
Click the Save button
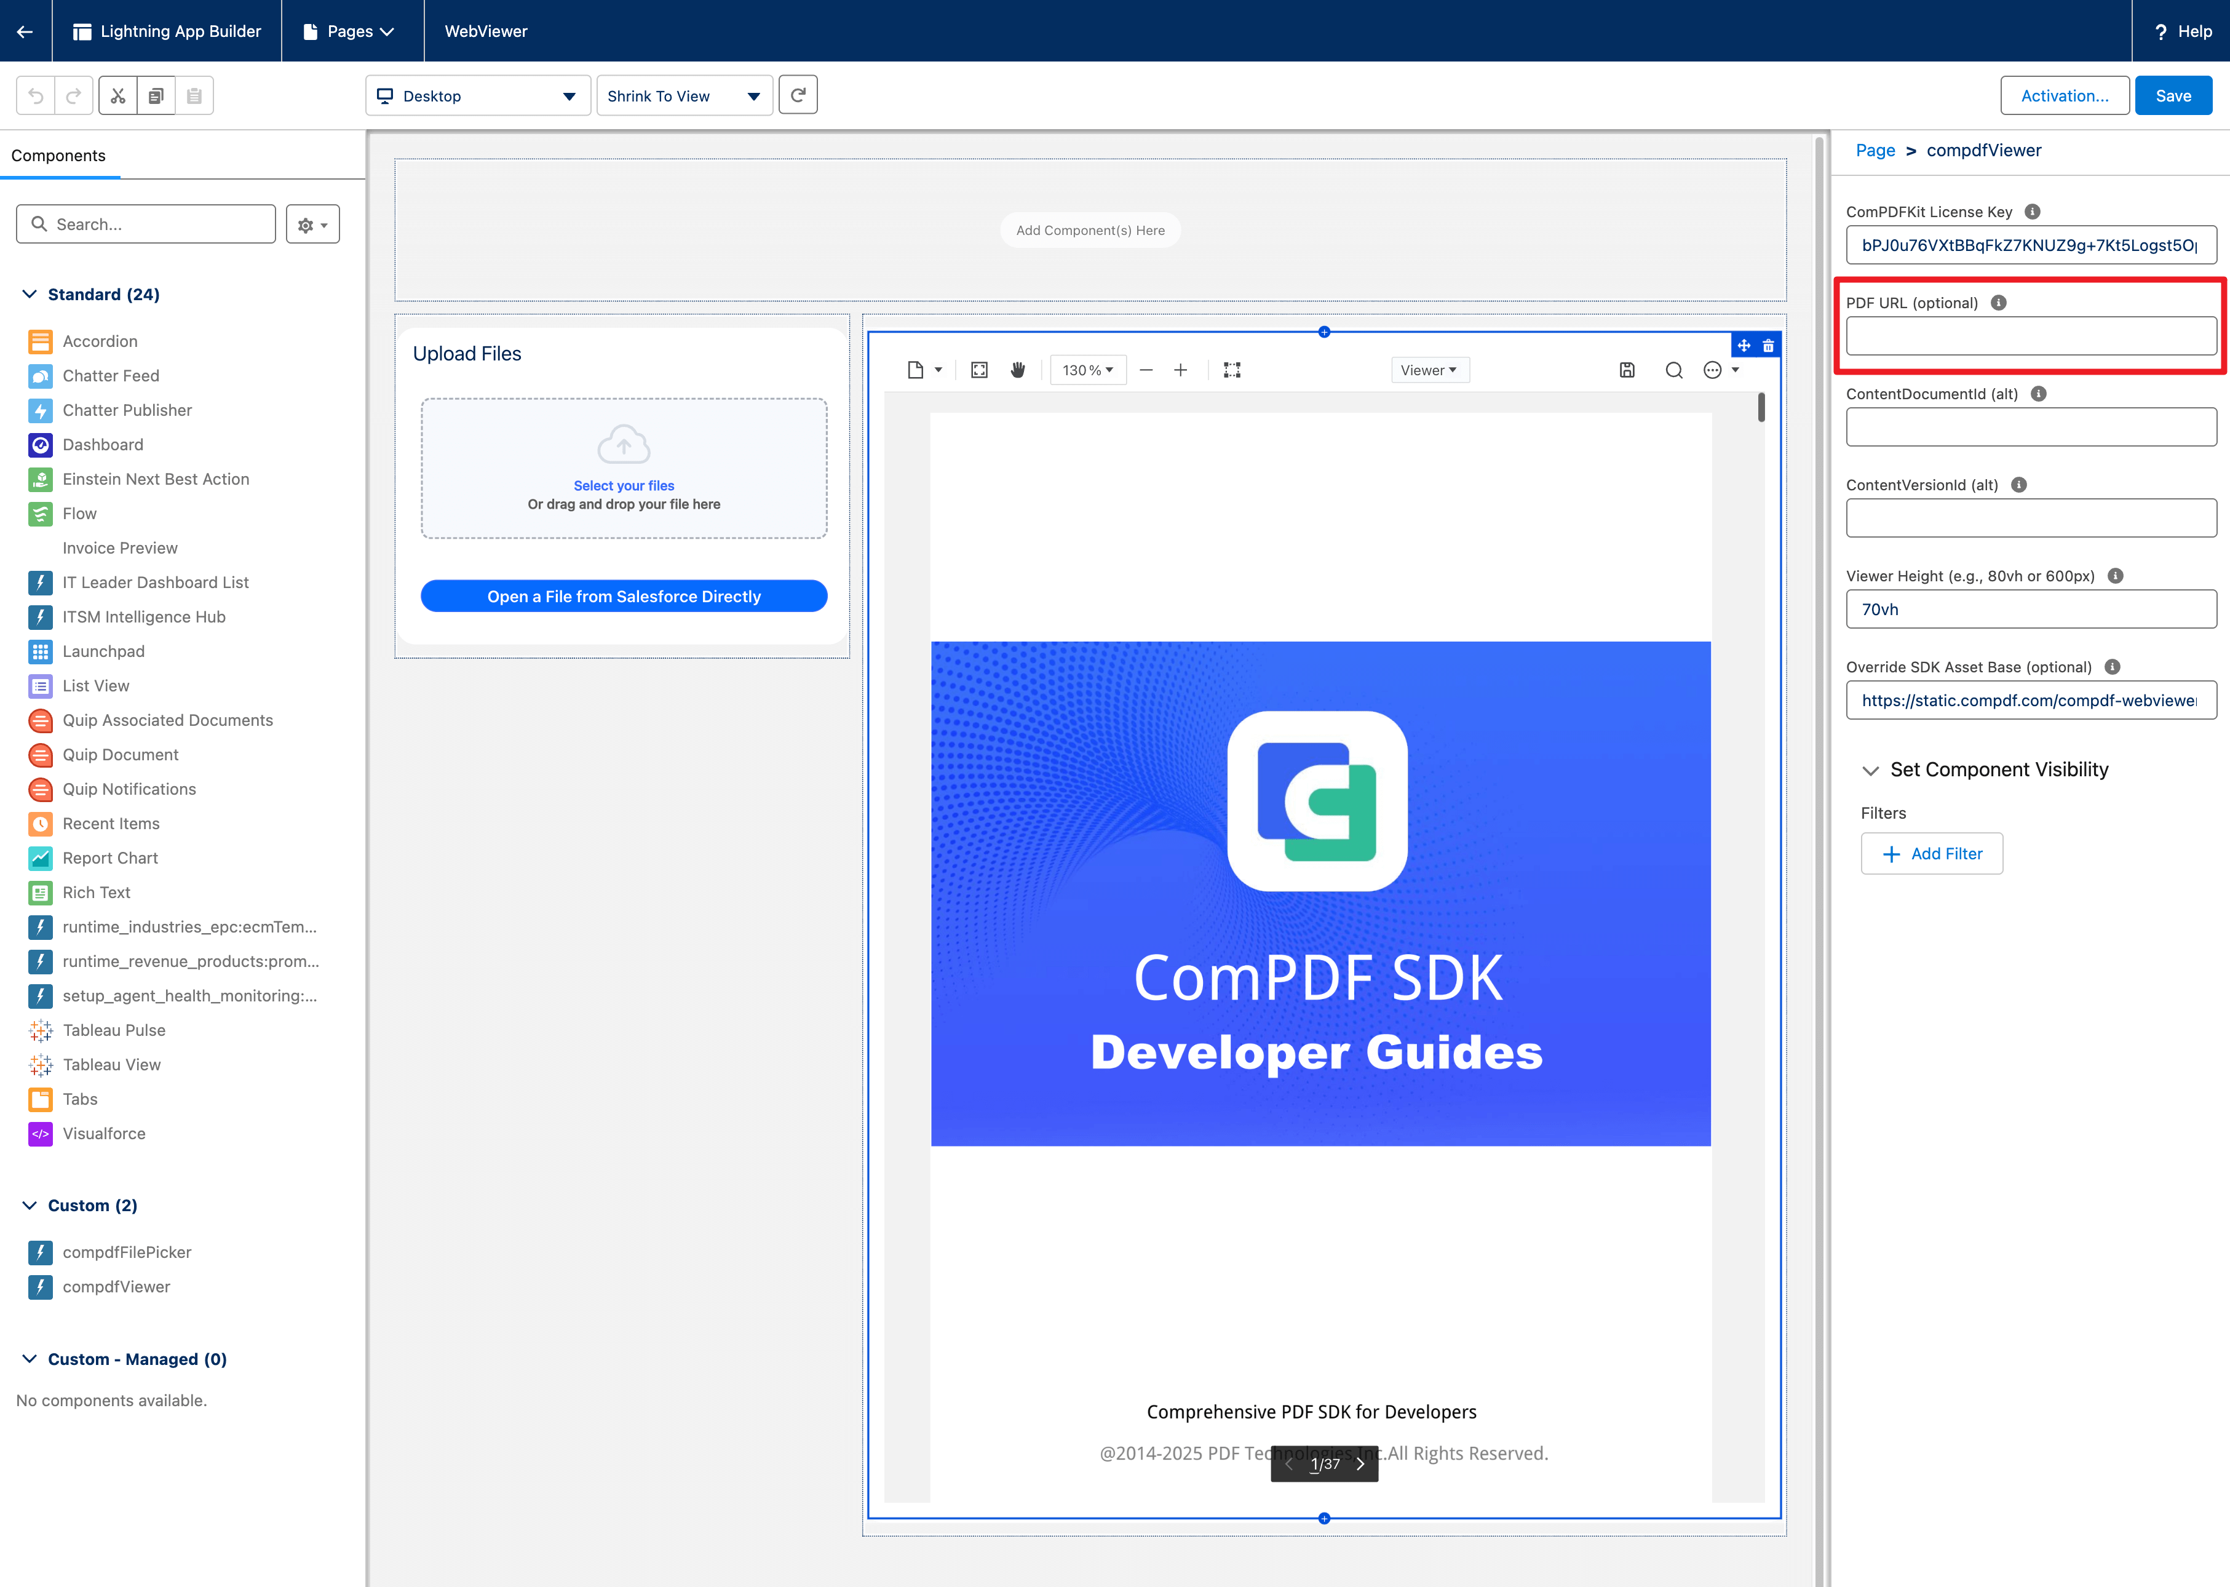click(x=2172, y=96)
